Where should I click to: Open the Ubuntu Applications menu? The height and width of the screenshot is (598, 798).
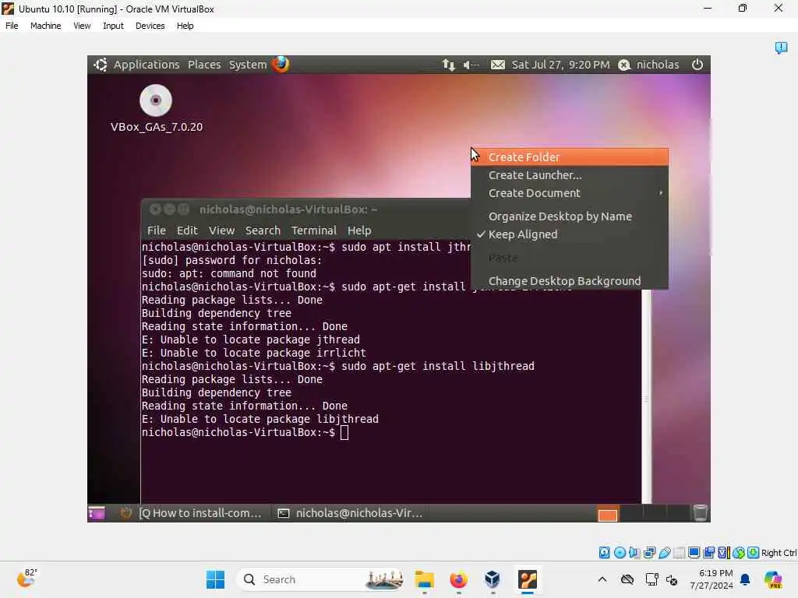[x=146, y=65]
